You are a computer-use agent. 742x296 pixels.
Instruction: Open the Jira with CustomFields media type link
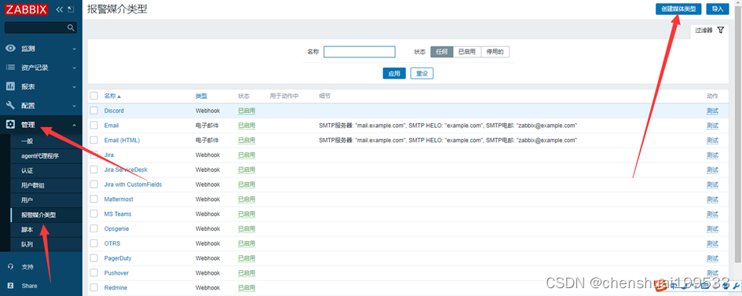click(133, 185)
